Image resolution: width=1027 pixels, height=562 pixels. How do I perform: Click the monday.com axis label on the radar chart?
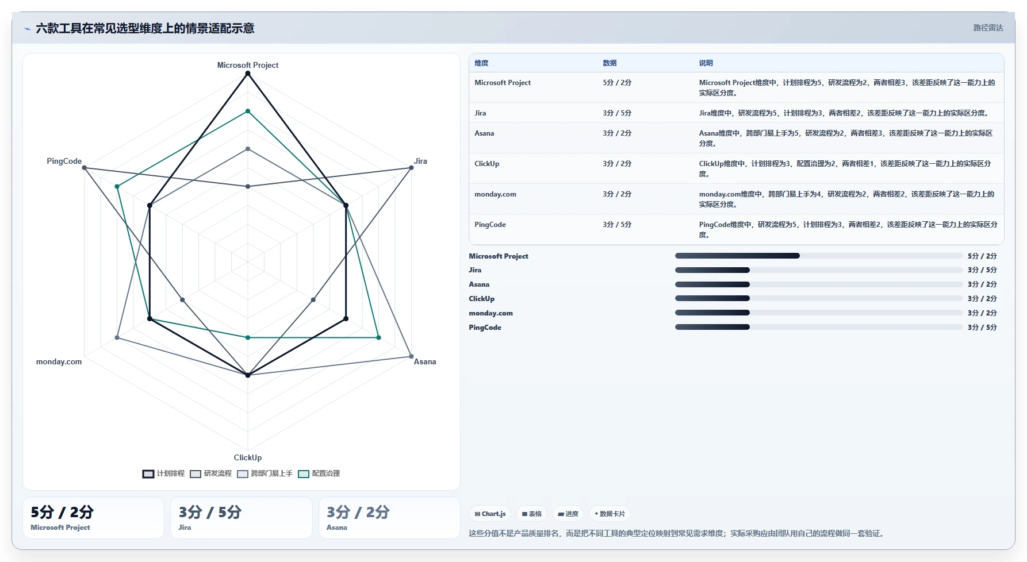[59, 361]
